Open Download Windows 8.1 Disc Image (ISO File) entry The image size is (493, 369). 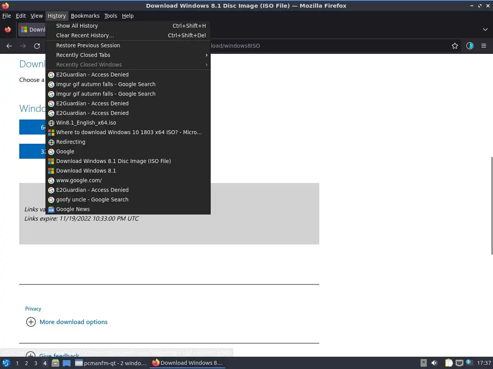(128, 161)
